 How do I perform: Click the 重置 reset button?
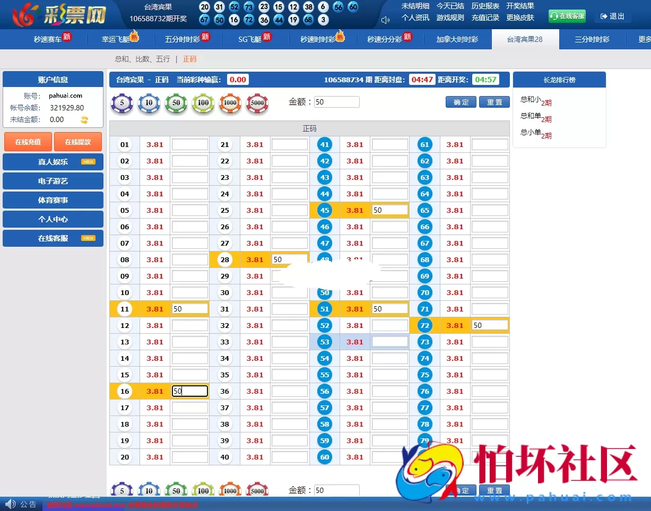coord(494,102)
